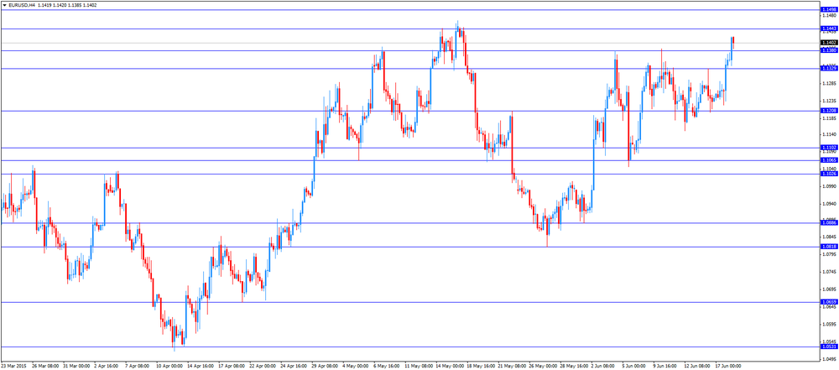Click the 5 Jun 00:00 time label
Viewport: 839px width, 370px height.
634,367
